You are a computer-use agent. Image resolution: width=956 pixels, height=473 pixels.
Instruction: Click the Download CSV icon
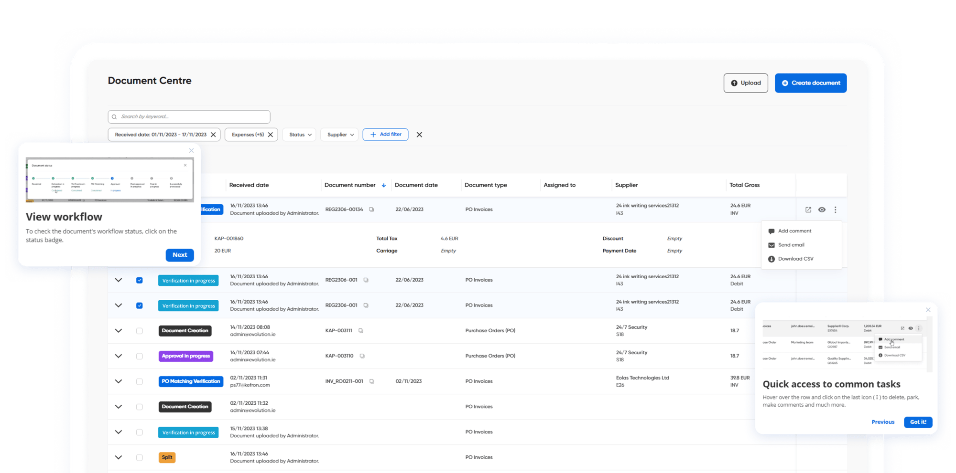771,259
